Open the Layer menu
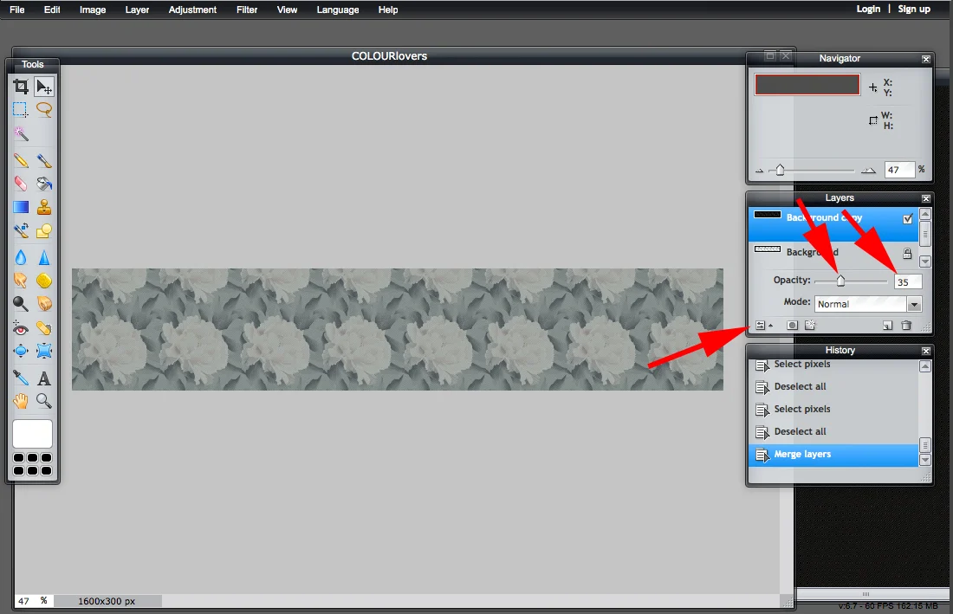953x614 pixels. click(137, 10)
